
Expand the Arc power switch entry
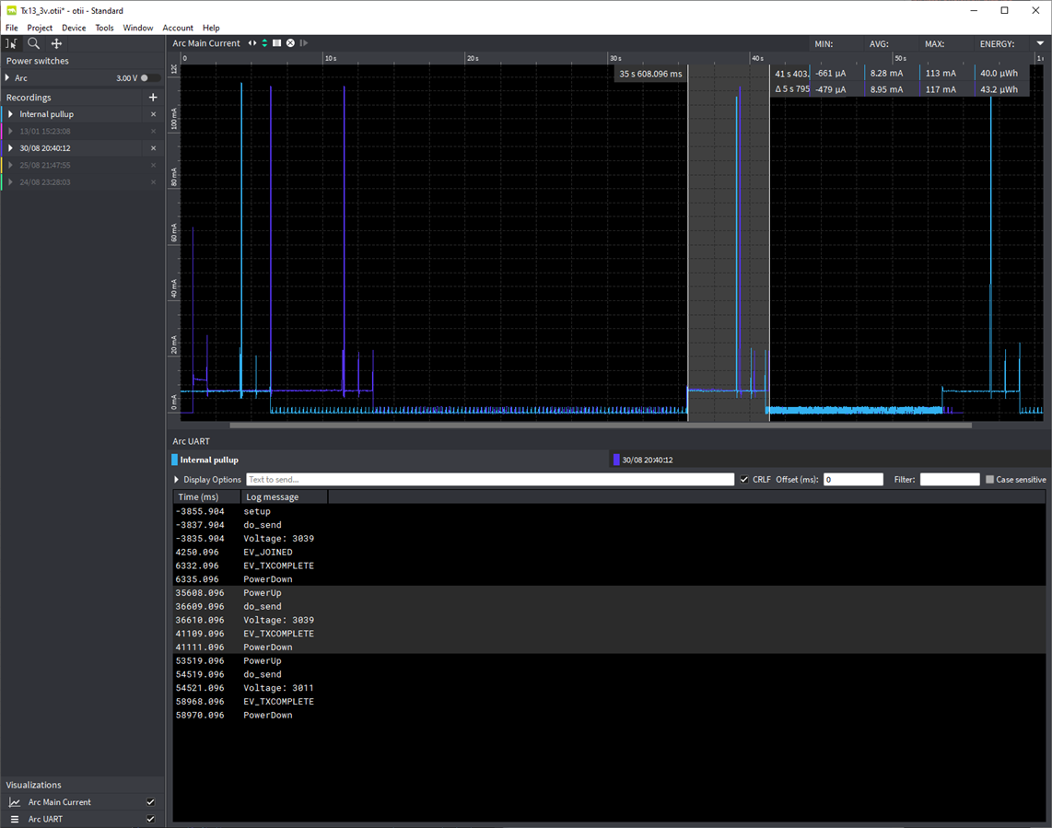pyautogui.click(x=7, y=78)
